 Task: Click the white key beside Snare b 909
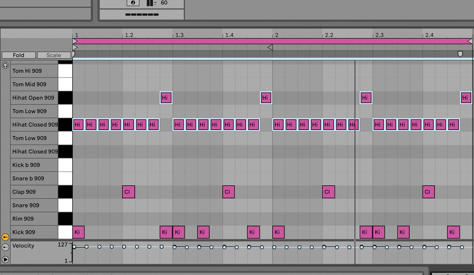(65, 178)
